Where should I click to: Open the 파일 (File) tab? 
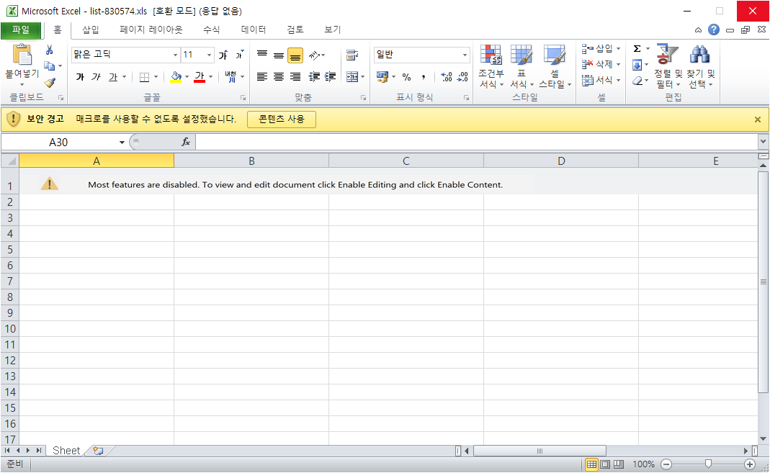point(21,30)
